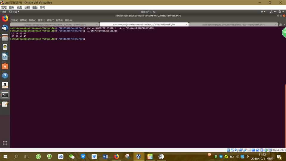Open Firefox from the Windows taskbar
286x161 pixels.
tap(116, 157)
